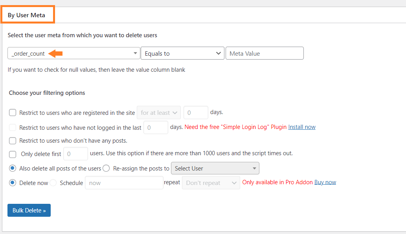This screenshot has width=406, height=234.
Task: Tick the not logged in restriction checkbox
Action: (x=13, y=127)
